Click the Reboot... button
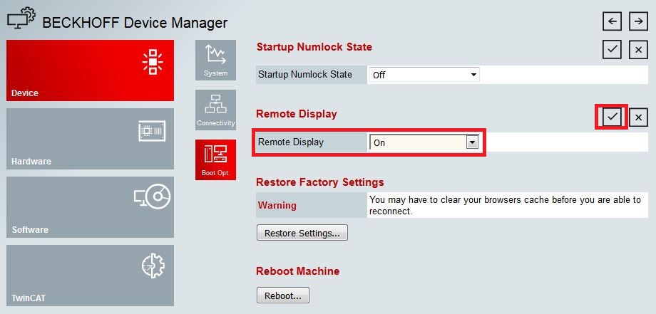 coord(283,295)
